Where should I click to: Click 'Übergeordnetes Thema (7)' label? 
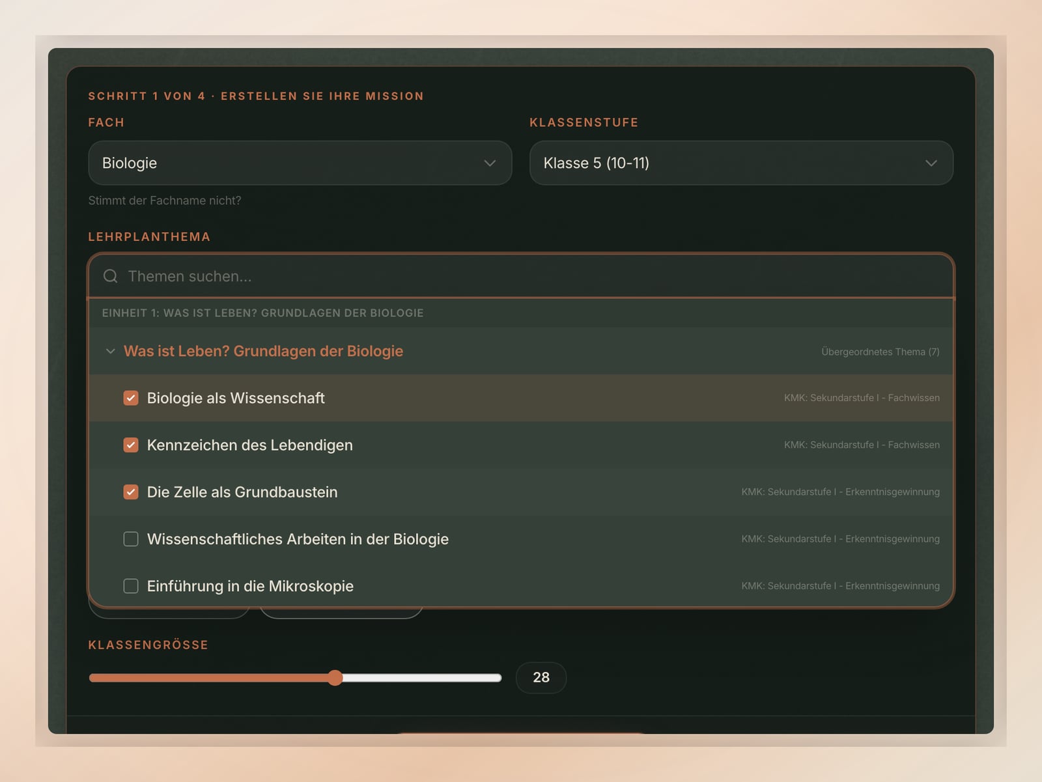pyautogui.click(x=880, y=352)
